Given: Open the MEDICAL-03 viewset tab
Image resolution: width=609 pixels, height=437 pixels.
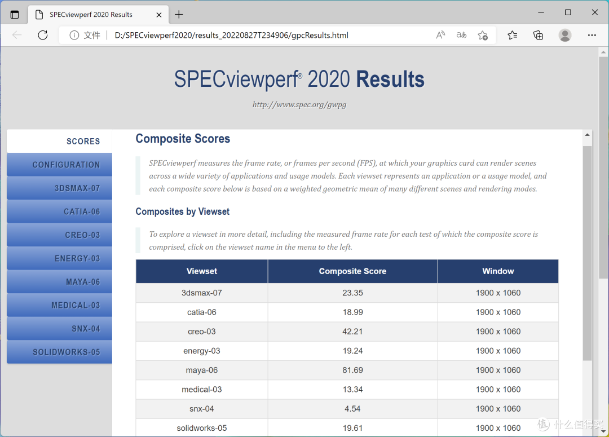Looking at the screenshot, I should point(59,305).
